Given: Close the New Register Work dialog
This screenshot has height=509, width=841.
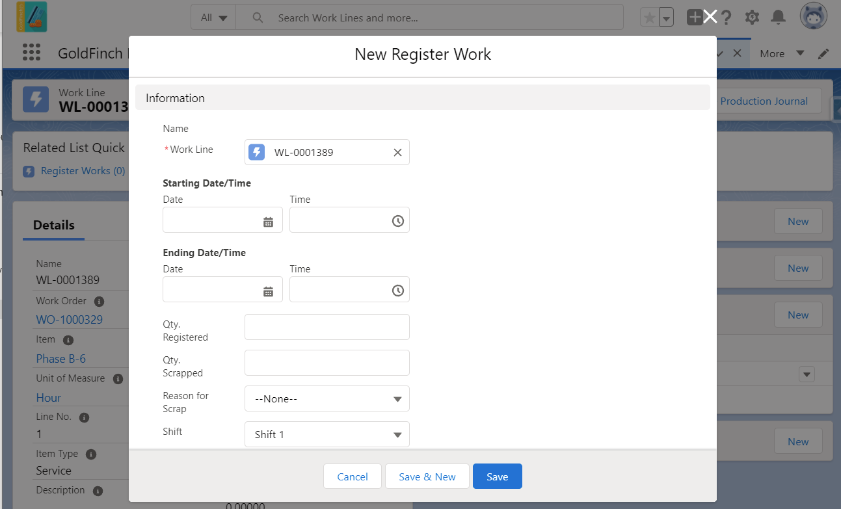Looking at the screenshot, I should (710, 17).
